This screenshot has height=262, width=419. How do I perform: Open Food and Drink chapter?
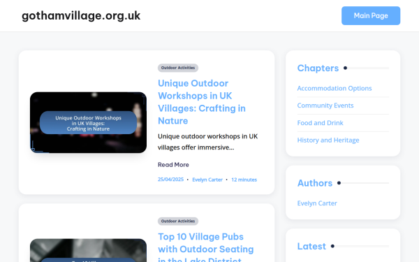coord(320,123)
